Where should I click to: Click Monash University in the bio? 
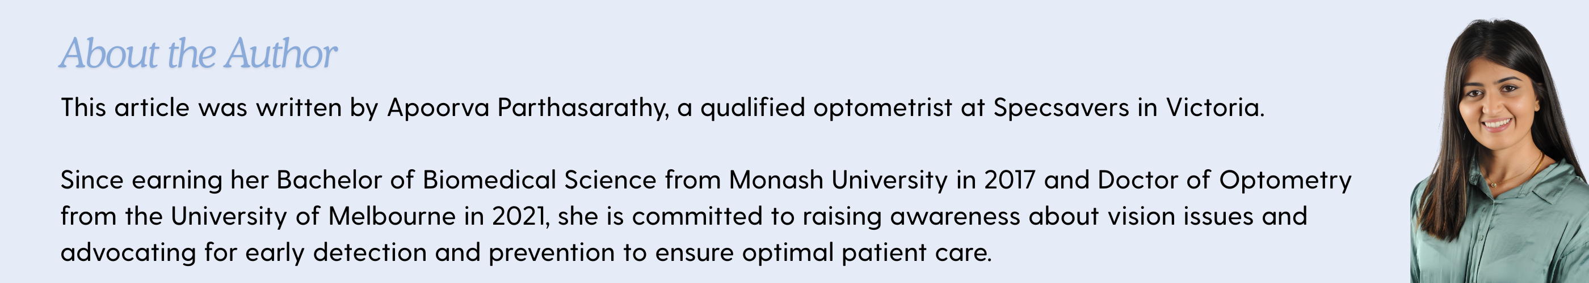(838, 180)
